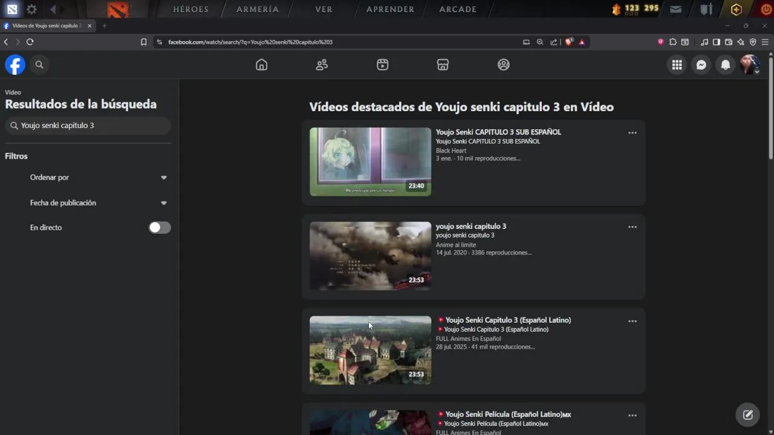The width and height of the screenshot is (774, 435).
Task: Select the Vídeos de Youjo senki browser tab
Action: [x=47, y=26]
